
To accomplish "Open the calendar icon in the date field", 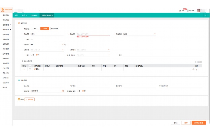I will pyautogui.click(x=63, y=91).
